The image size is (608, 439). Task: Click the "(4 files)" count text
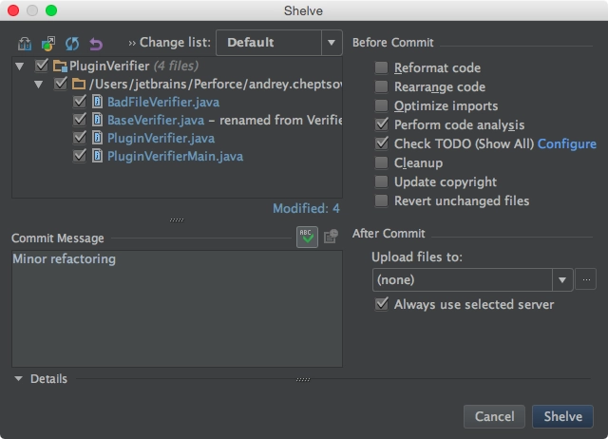point(176,66)
